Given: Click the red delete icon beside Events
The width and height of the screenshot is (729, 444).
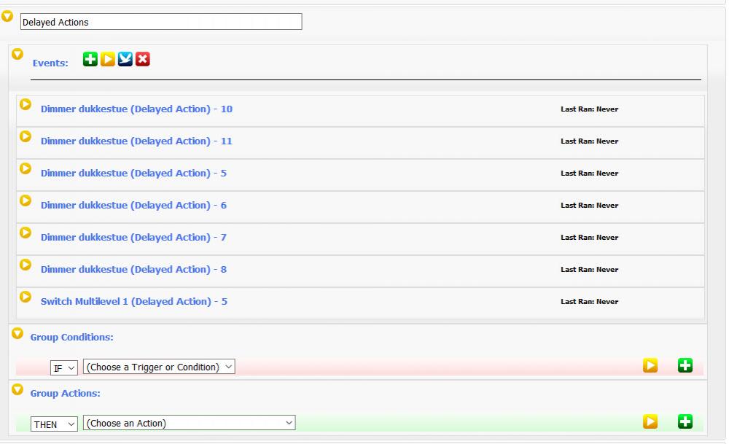Looking at the screenshot, I should click(142, 59).
